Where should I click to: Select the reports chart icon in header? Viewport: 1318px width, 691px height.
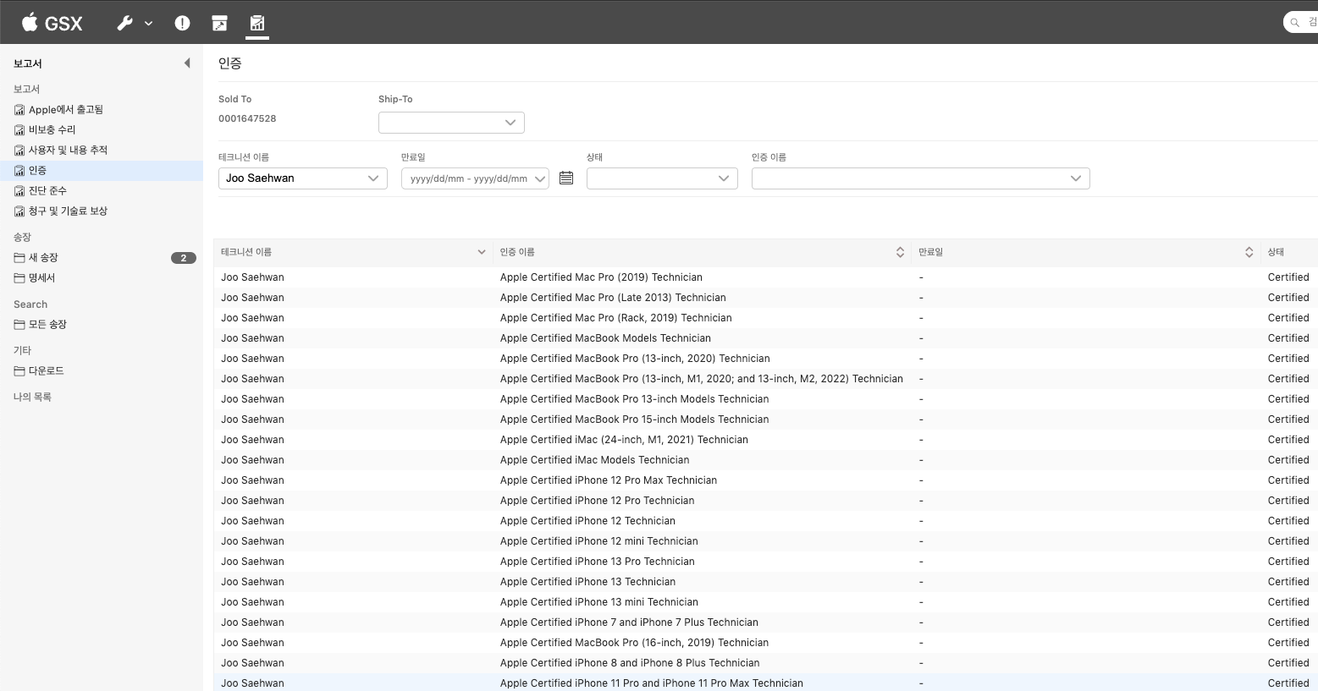256,23
